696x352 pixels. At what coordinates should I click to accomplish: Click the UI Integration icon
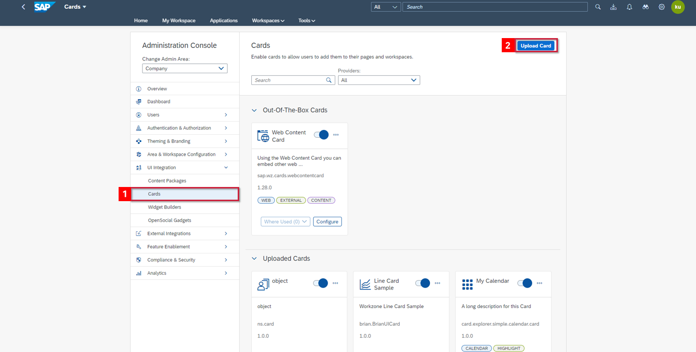[x=139, y=167]
